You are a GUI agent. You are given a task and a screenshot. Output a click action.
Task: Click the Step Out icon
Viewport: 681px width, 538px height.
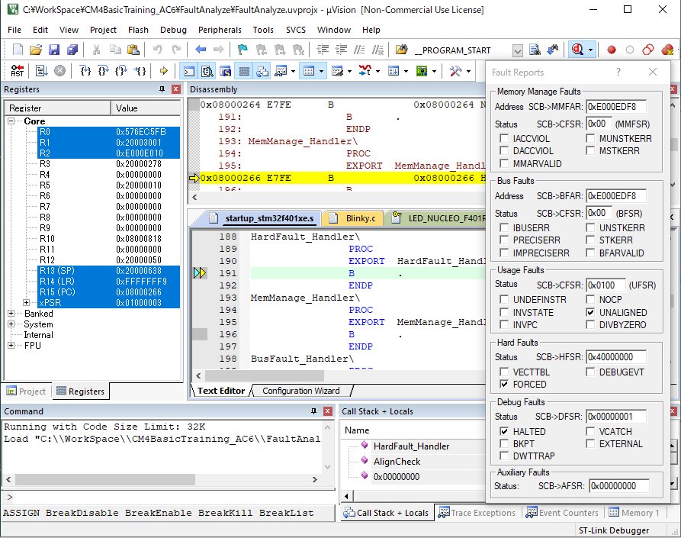pos(121,70)
